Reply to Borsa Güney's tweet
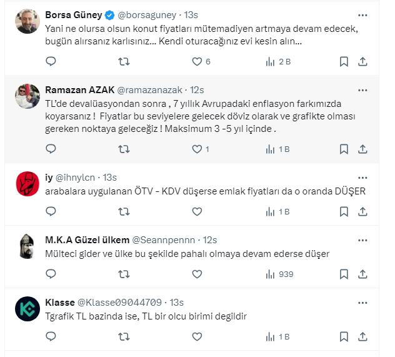395x357 pixels. pyautogui.click(x=51, y=61)
